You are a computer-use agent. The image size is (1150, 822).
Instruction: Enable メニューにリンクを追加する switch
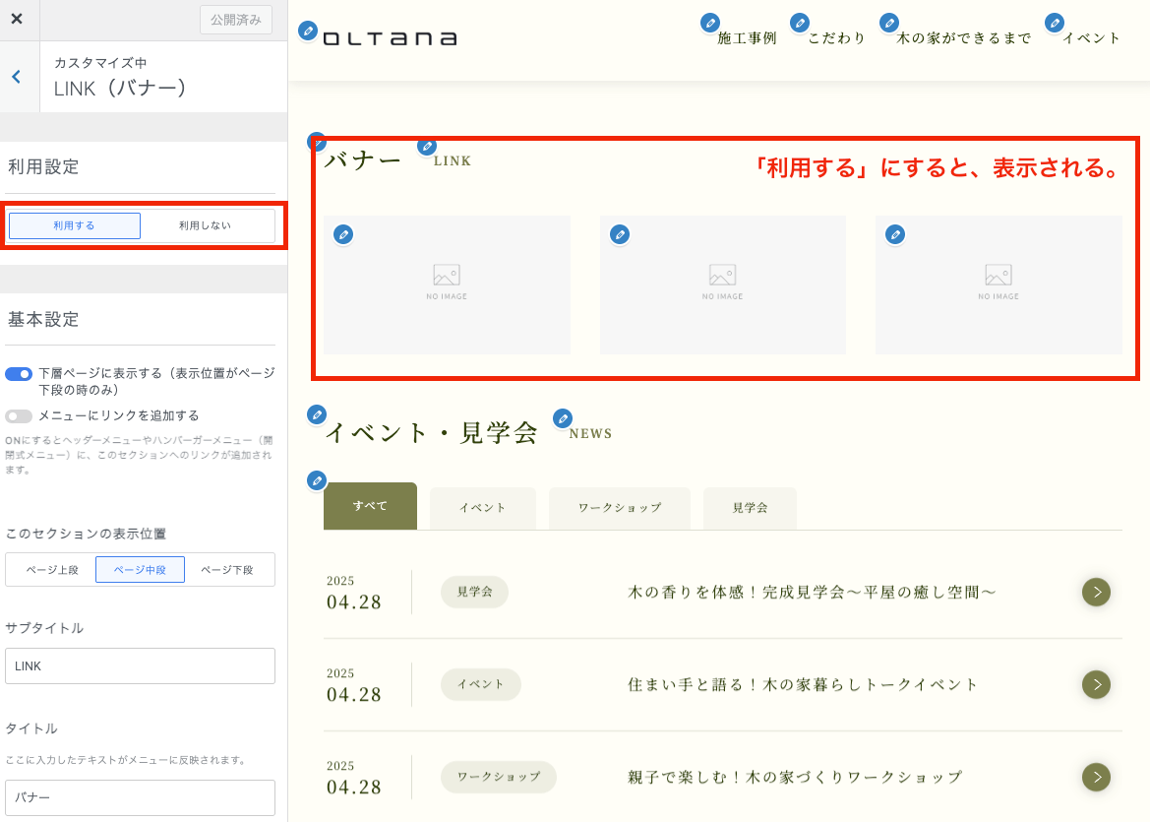pos(19,415)
